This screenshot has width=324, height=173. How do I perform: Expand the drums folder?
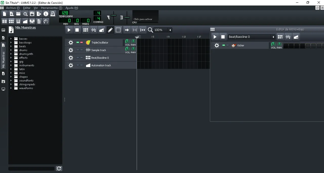click(11, 50)
